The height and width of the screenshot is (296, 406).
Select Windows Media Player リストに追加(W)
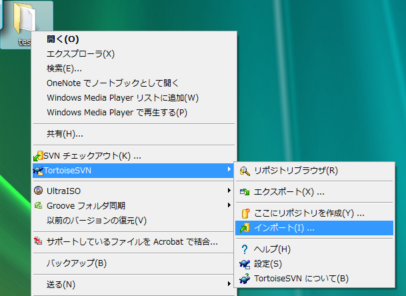134,98
